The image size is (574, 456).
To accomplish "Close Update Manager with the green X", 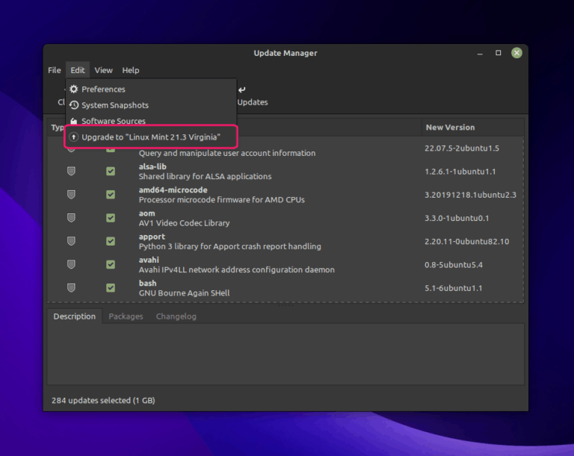I will coord(516,53).
